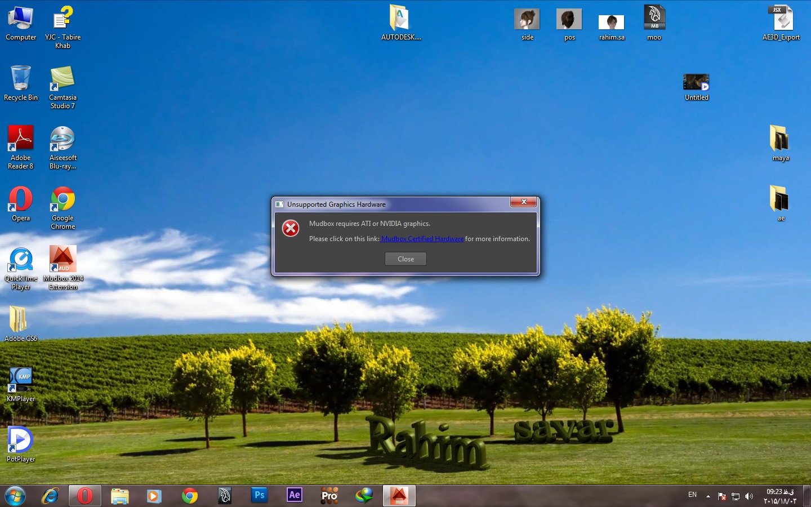811x507 pixels.
Task: Select the YJC - Tabire Khab desktop icon
Action: 63,27
